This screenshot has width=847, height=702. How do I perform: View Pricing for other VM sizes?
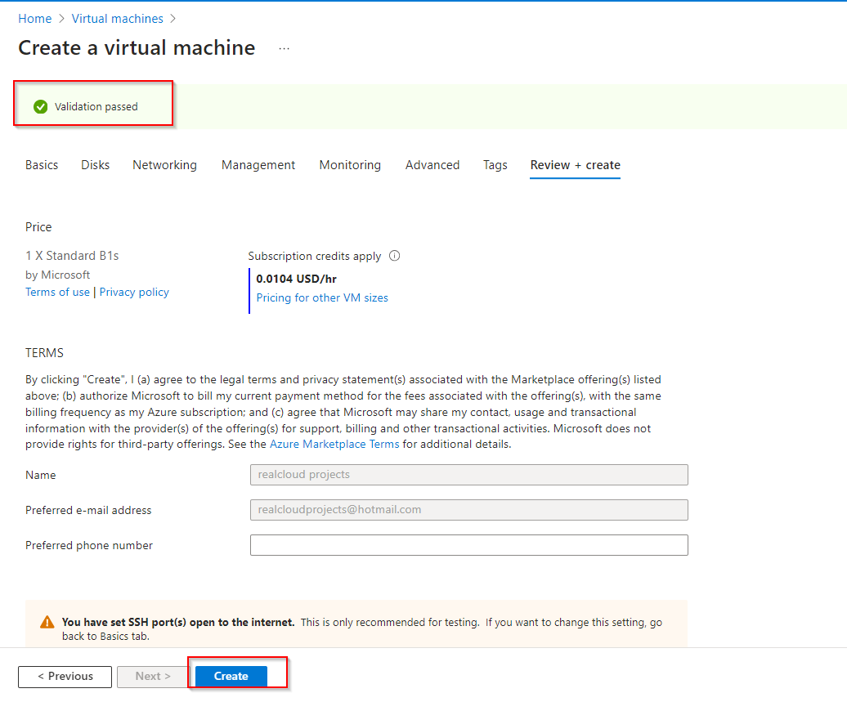pos(322,298)
